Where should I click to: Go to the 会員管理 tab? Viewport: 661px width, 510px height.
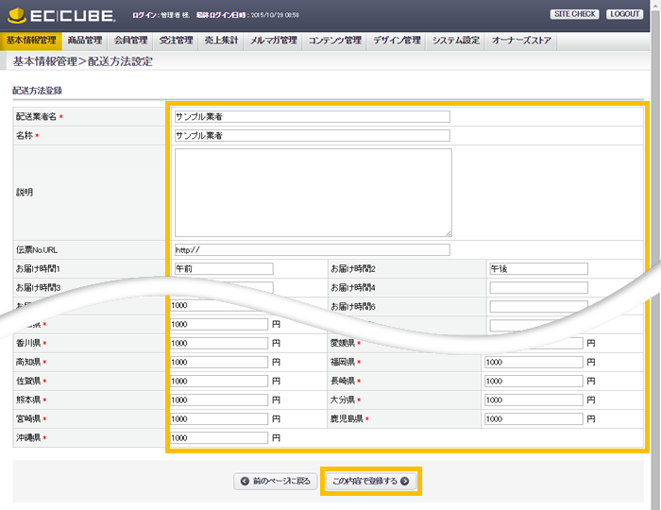[130, 41]
